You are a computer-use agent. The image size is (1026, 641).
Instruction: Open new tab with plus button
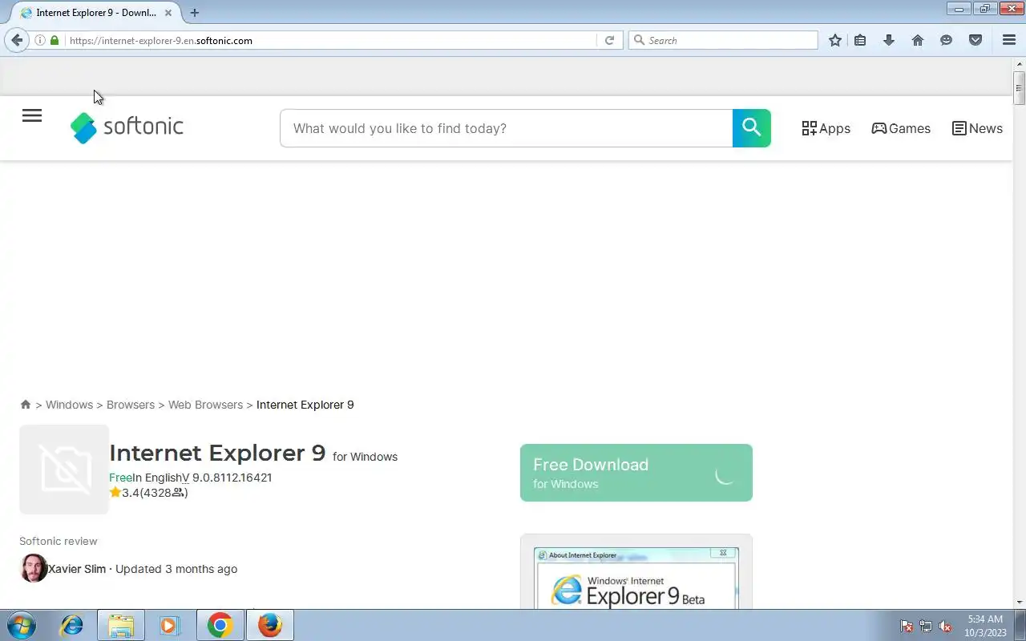coord(194,13)
